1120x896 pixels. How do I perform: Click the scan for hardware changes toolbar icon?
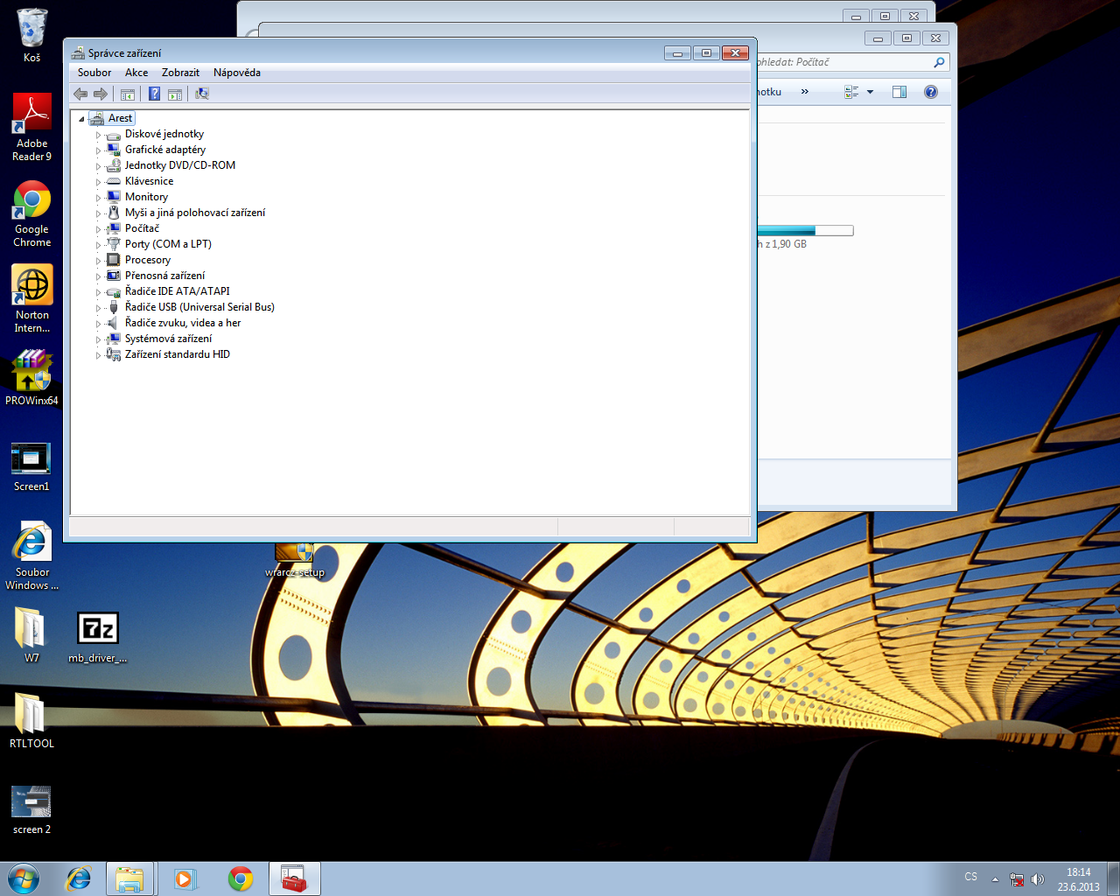(202, 94)
